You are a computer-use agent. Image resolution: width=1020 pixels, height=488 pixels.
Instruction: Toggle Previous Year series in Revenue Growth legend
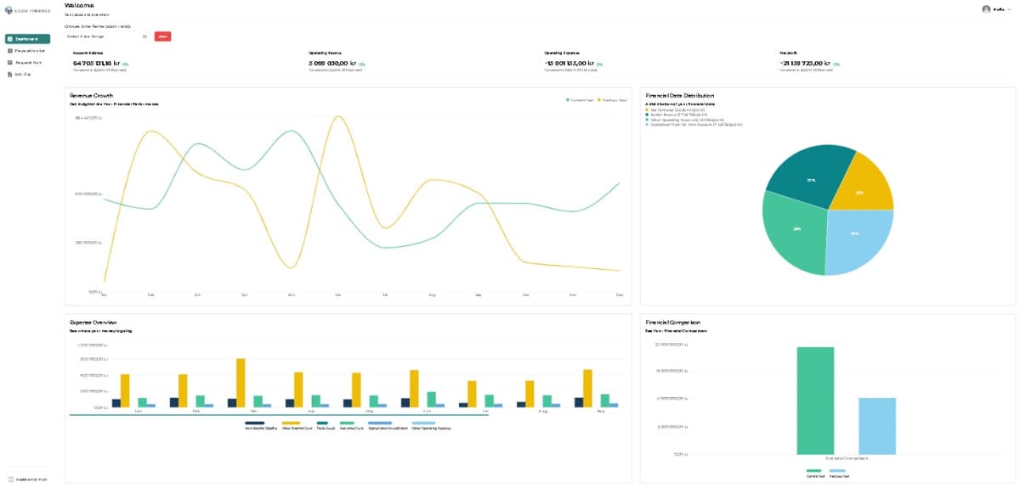coord(613,100)
